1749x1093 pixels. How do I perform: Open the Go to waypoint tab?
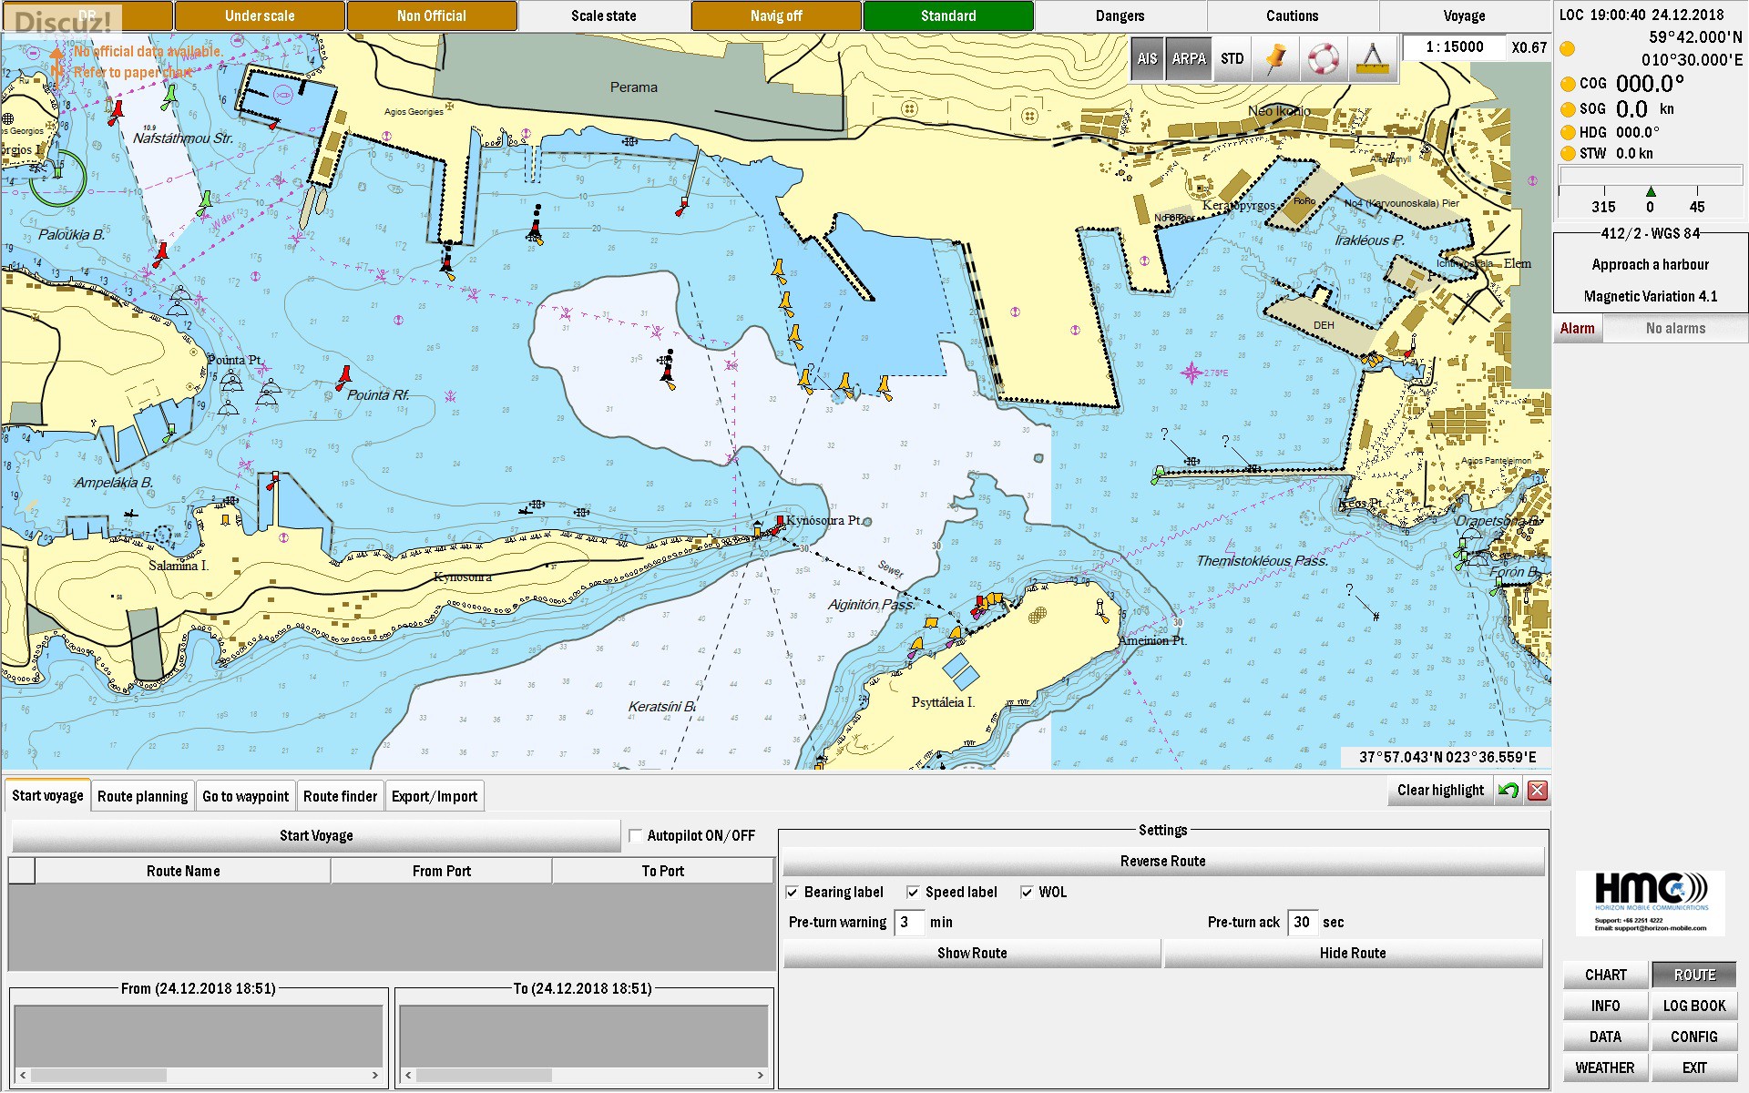[x=245, y=796]
